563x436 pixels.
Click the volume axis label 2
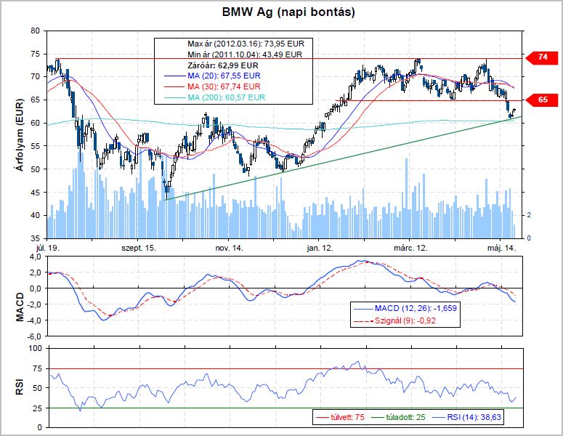click(x=529, y=215)
